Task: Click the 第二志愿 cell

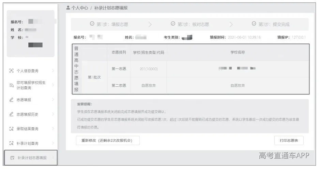Action: click(119, 85)
